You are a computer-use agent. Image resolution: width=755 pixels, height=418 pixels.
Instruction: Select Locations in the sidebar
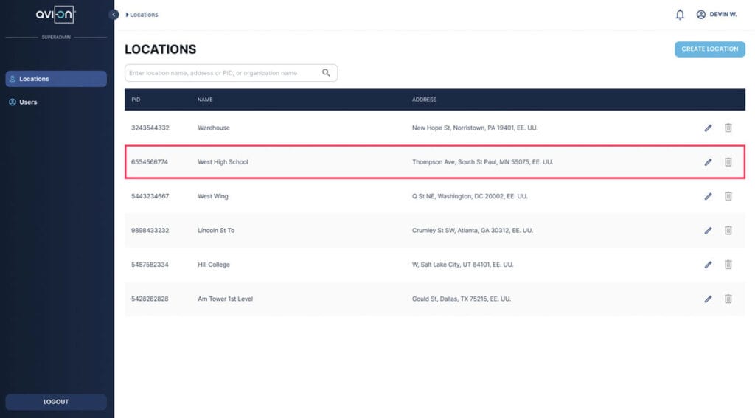56,79
